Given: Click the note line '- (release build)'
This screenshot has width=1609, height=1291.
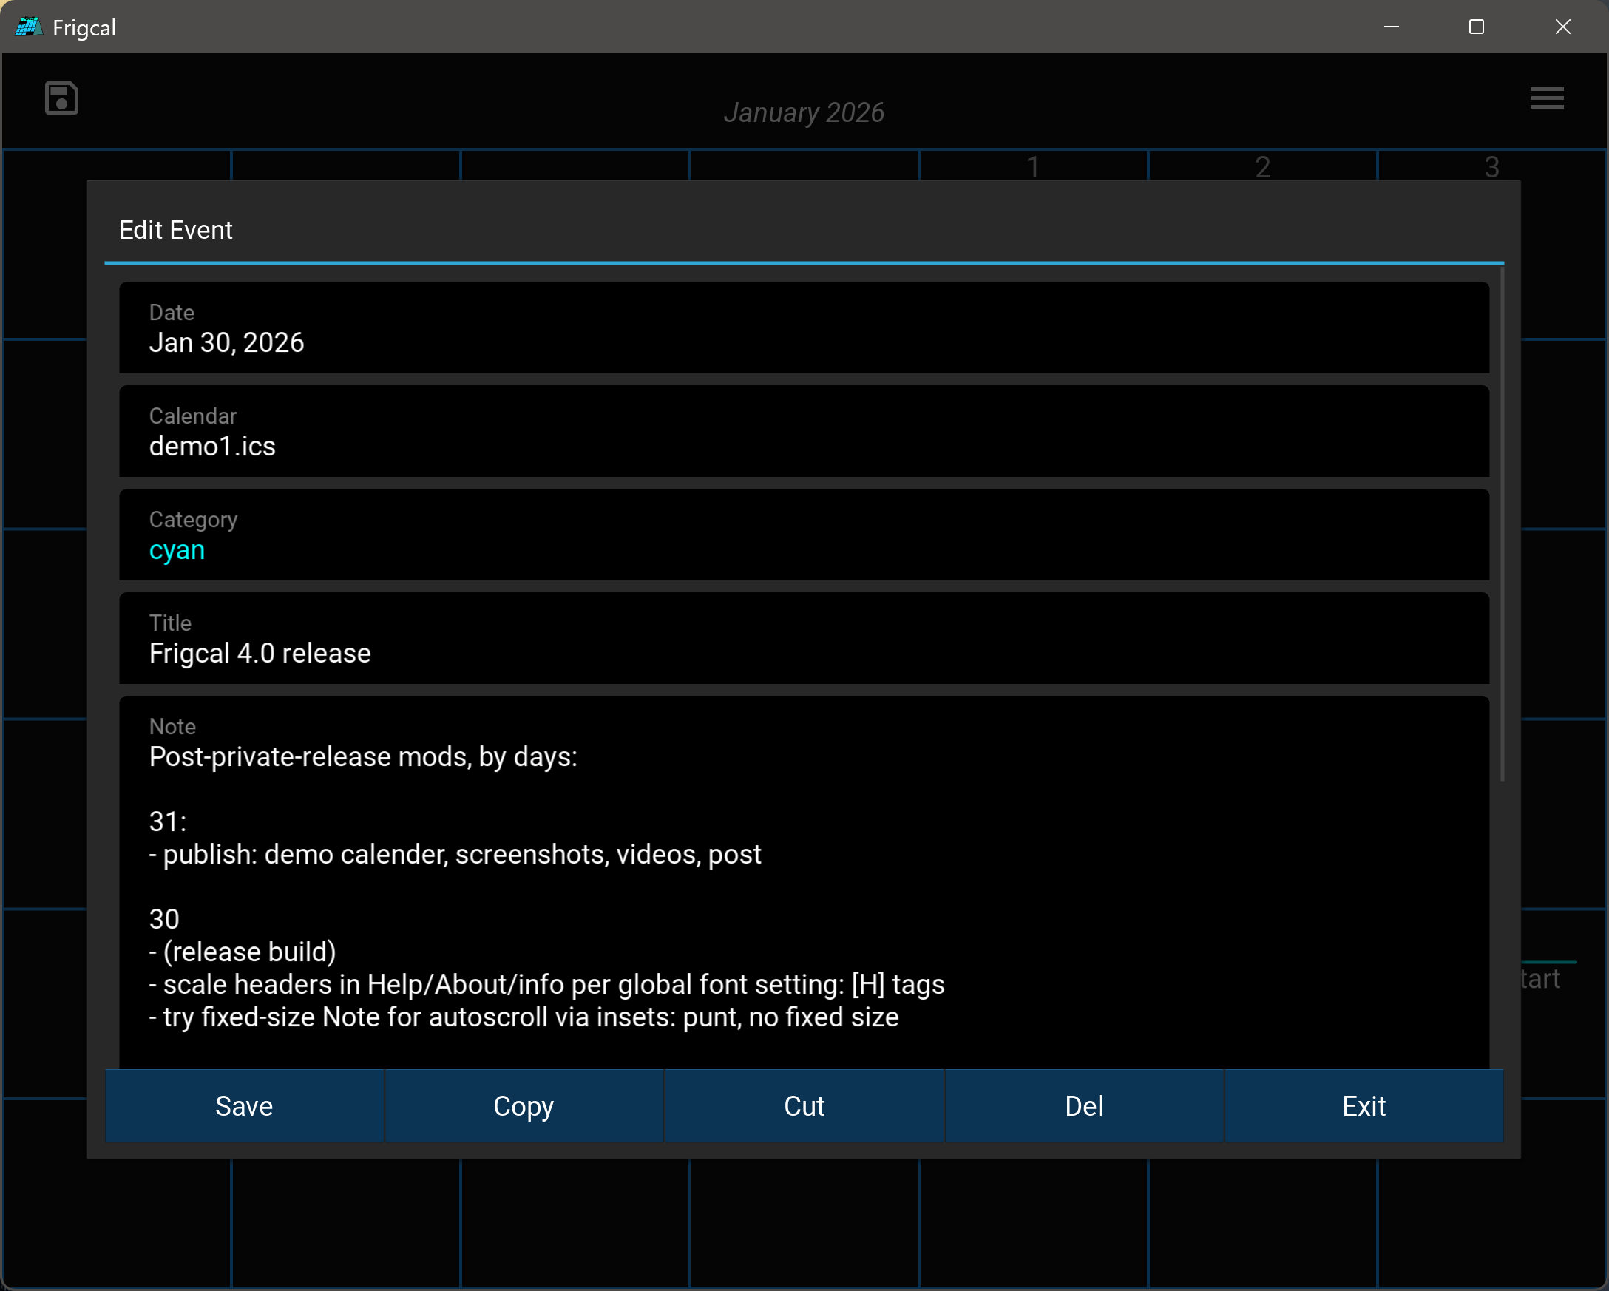Looking at the screenshot, I should [243, 952].
